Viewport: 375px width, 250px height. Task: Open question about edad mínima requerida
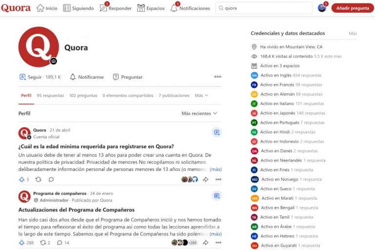(96, 146)
